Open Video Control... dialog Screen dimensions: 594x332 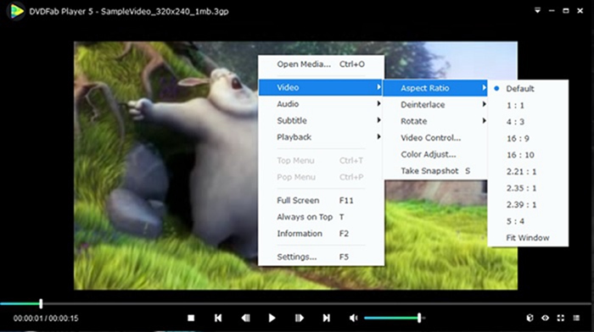[435, 138]
